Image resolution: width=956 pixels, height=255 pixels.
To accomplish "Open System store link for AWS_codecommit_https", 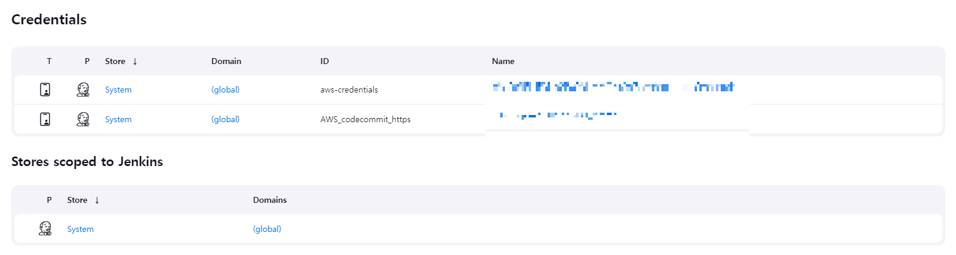I will pyautogui.click(x=118, y=119).
